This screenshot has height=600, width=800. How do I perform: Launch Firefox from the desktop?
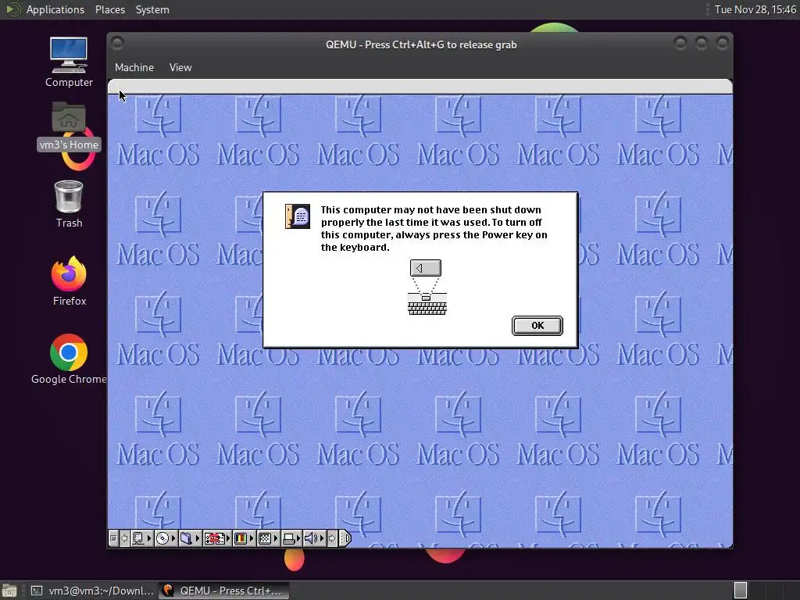click(69, 281)
